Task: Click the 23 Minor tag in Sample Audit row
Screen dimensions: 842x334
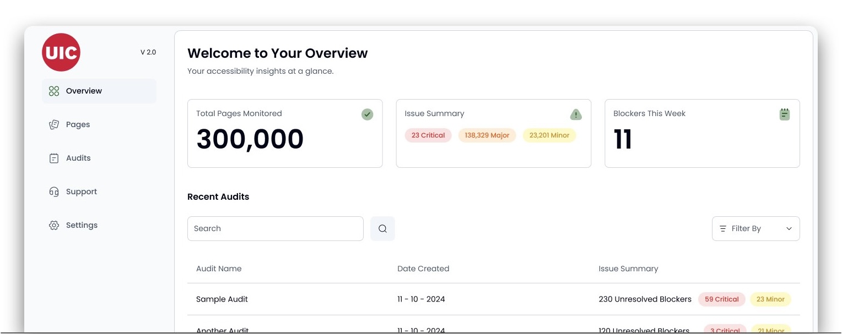Action: pyautogui.click(x=770, y=300)
